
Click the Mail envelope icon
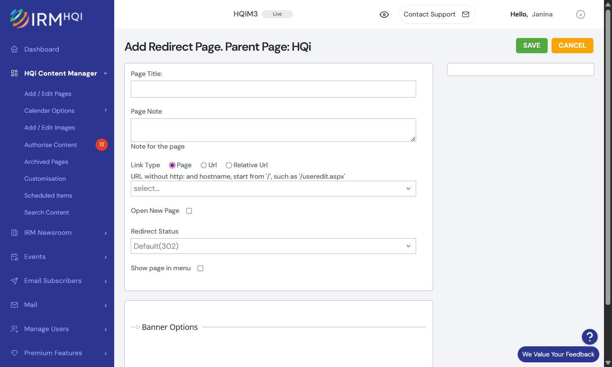[14, 305]
